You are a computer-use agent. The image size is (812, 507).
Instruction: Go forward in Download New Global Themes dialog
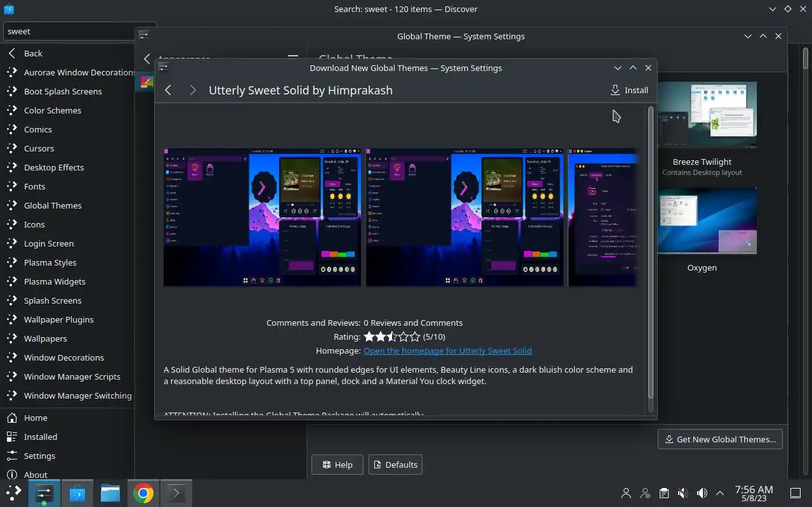click(192, 90)
